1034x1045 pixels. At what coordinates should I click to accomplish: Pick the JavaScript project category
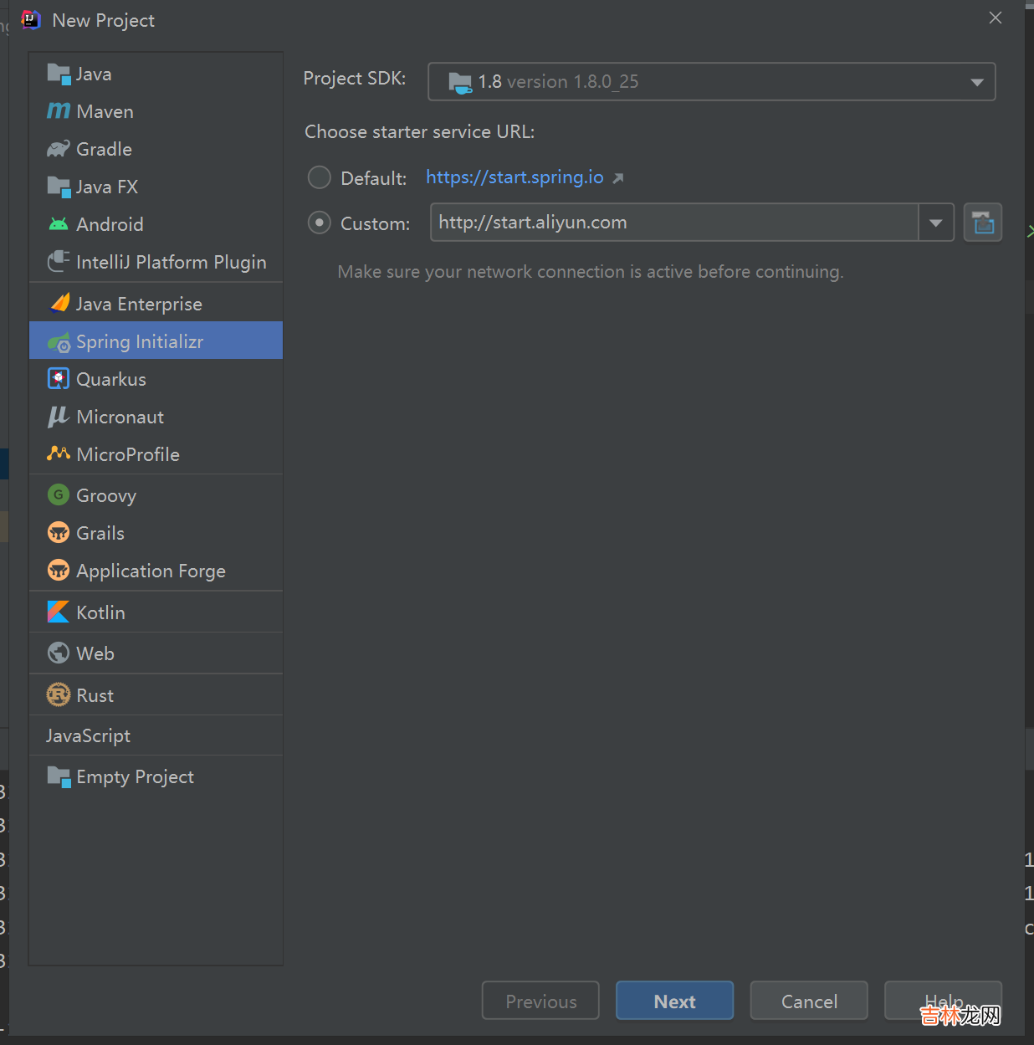(x=89, y=736)
